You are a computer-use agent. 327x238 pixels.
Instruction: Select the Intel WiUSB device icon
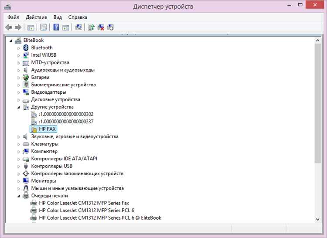click(x=26, y=55)
